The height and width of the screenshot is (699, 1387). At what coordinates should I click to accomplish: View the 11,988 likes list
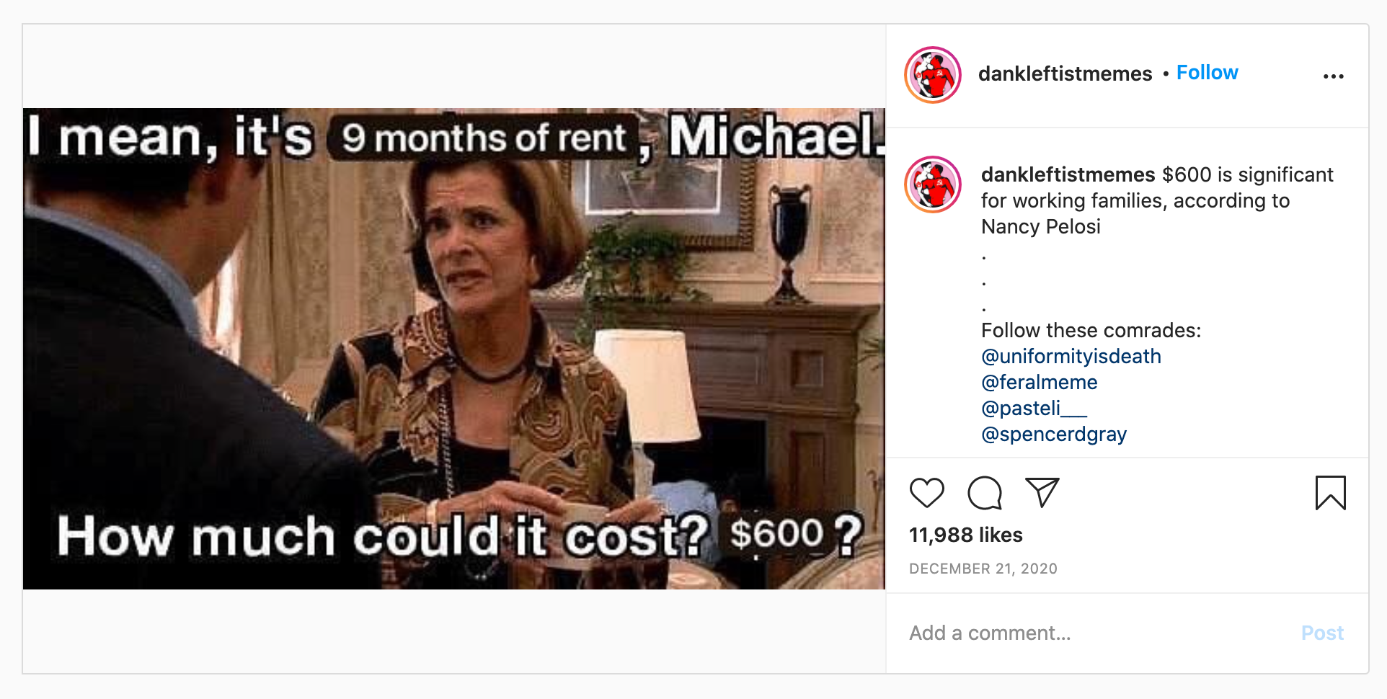[965, 535]
